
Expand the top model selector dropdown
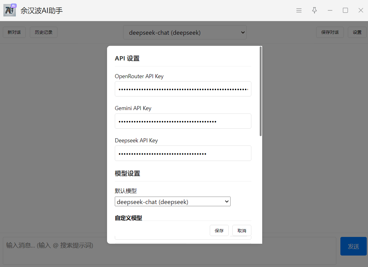click(x=185, y=32)
